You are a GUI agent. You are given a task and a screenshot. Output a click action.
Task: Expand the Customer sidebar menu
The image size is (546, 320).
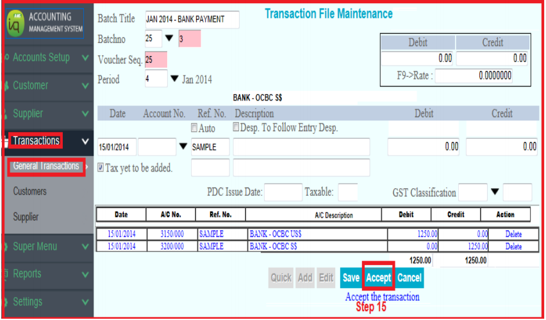tap(46, 85)
